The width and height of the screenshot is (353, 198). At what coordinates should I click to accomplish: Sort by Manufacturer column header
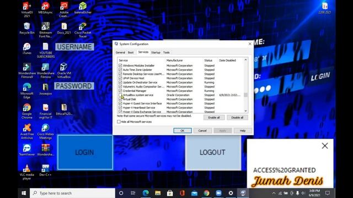point(184,61)
